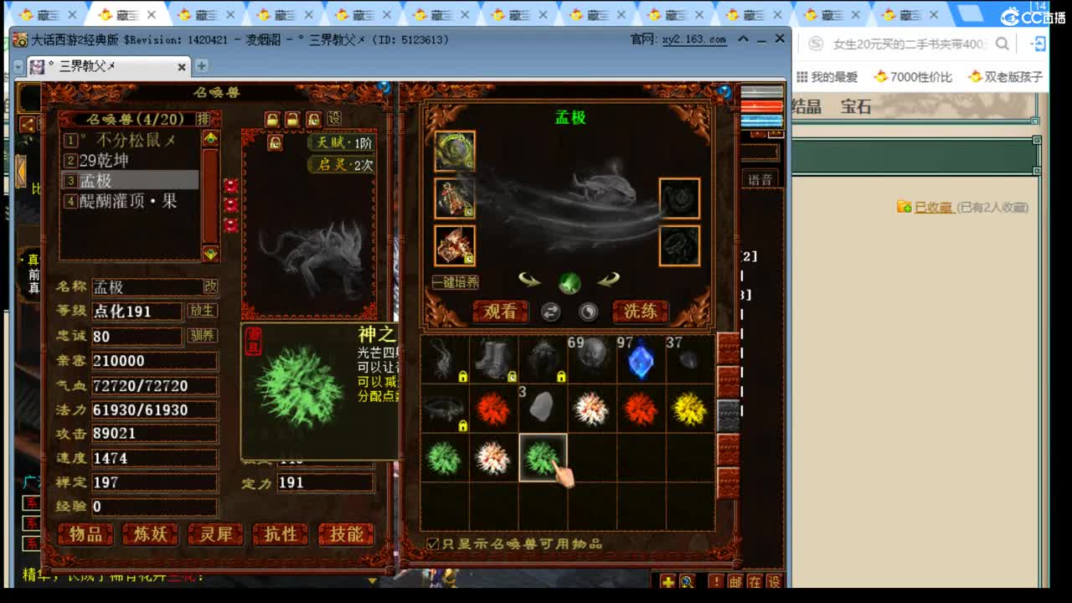Open the 双老版孩子 bookmark
This screenshot has height=603, width=1072.
pyautogui.click(x=1006, y=77)
